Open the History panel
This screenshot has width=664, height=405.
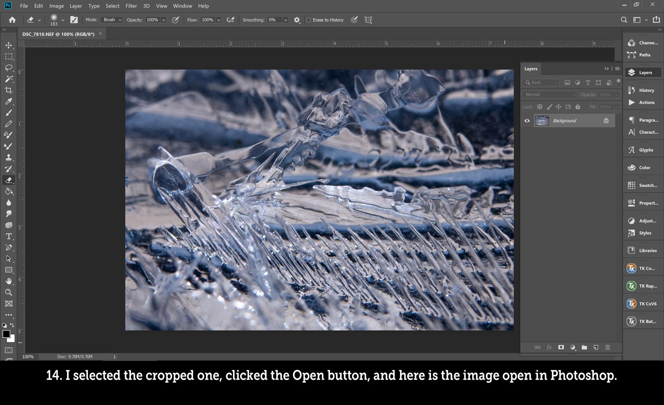click(643, 90)
